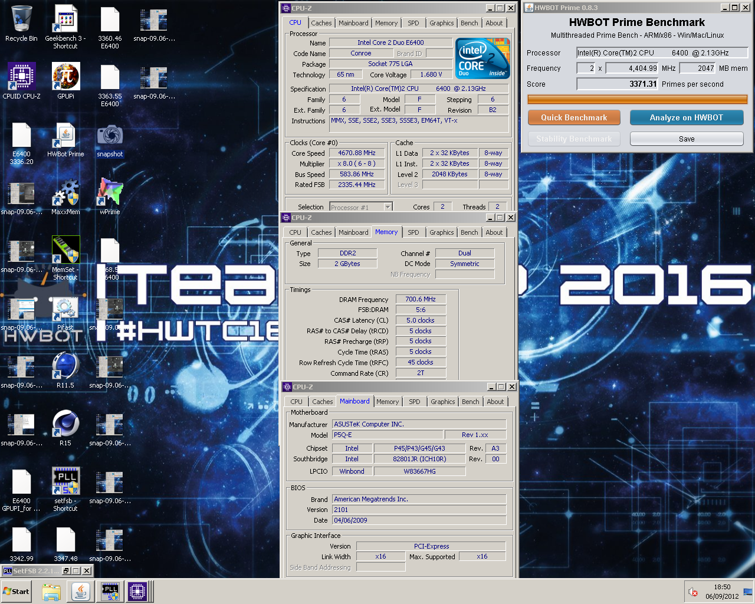755x604 pixels.
Task: Select the E6400 GPUPI_for file icon
Action: tap(21, 490)
